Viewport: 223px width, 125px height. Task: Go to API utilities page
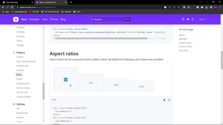tap(18, 109)
